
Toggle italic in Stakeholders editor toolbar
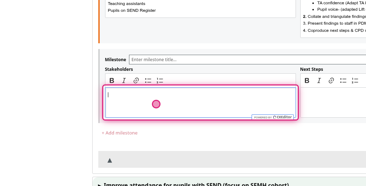click(x=124, y=80)
